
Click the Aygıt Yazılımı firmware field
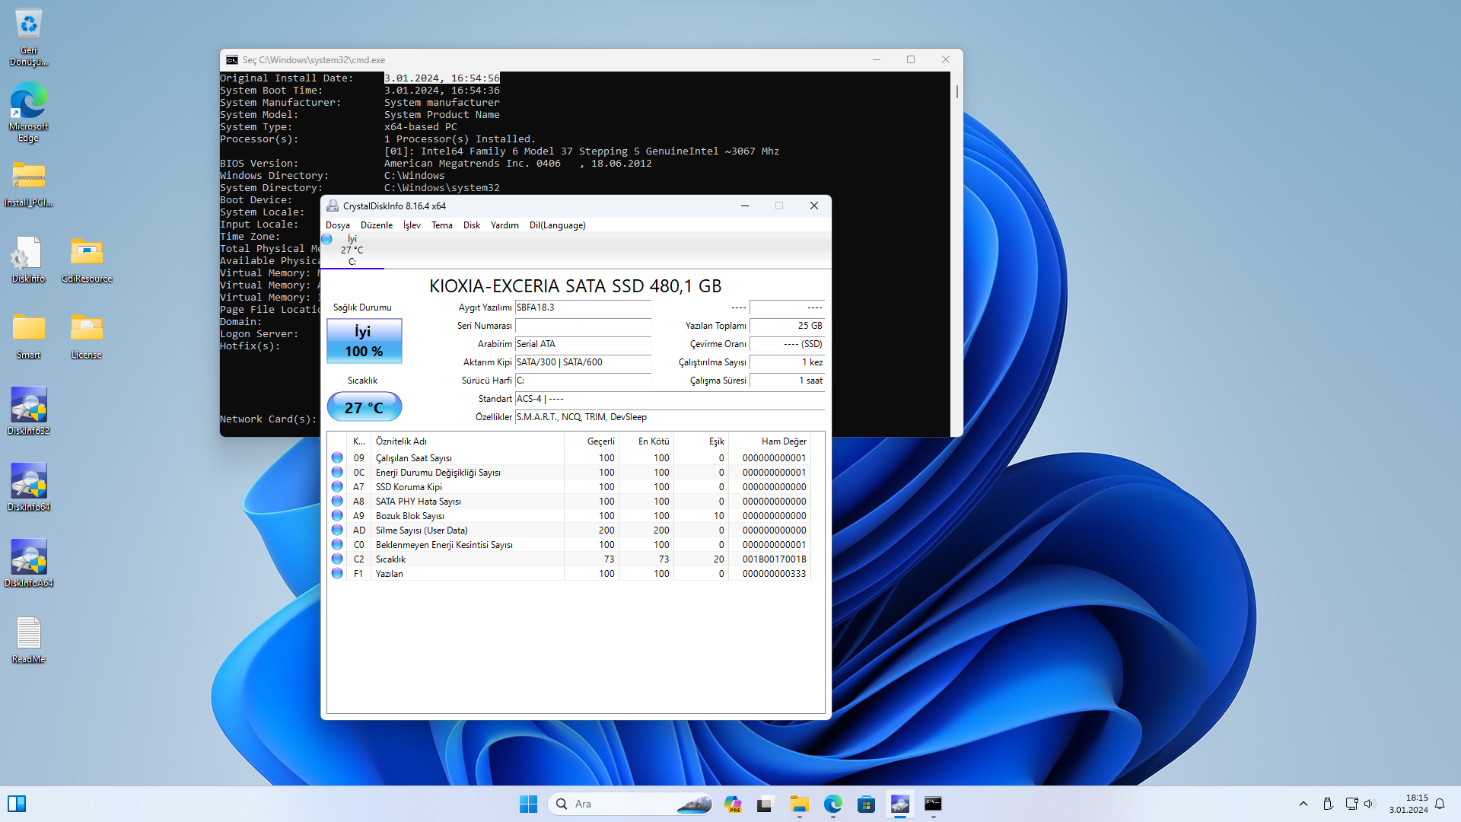582,307
